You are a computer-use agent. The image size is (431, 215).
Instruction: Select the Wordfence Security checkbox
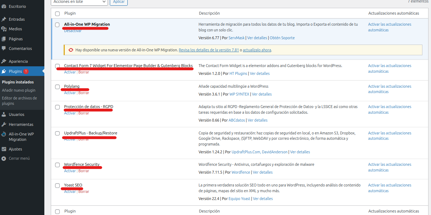click(x=57, y=165)
